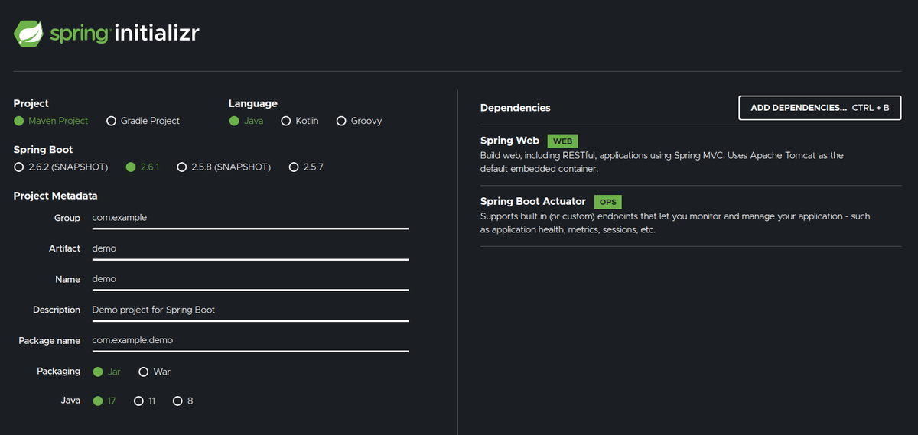Click Spring Web description text
The width and height of the screenshot is (918, 435).
pos(662,162)
